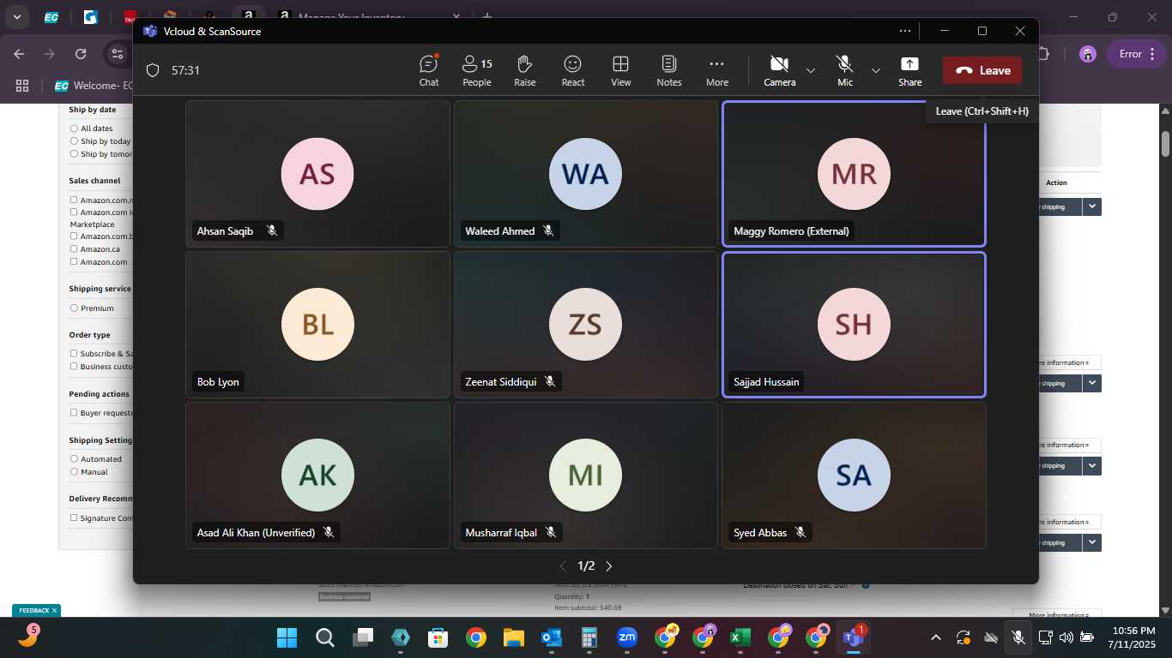Turn on the Camera
This screenshot has height=658, width=1172.
coord(779,70)
